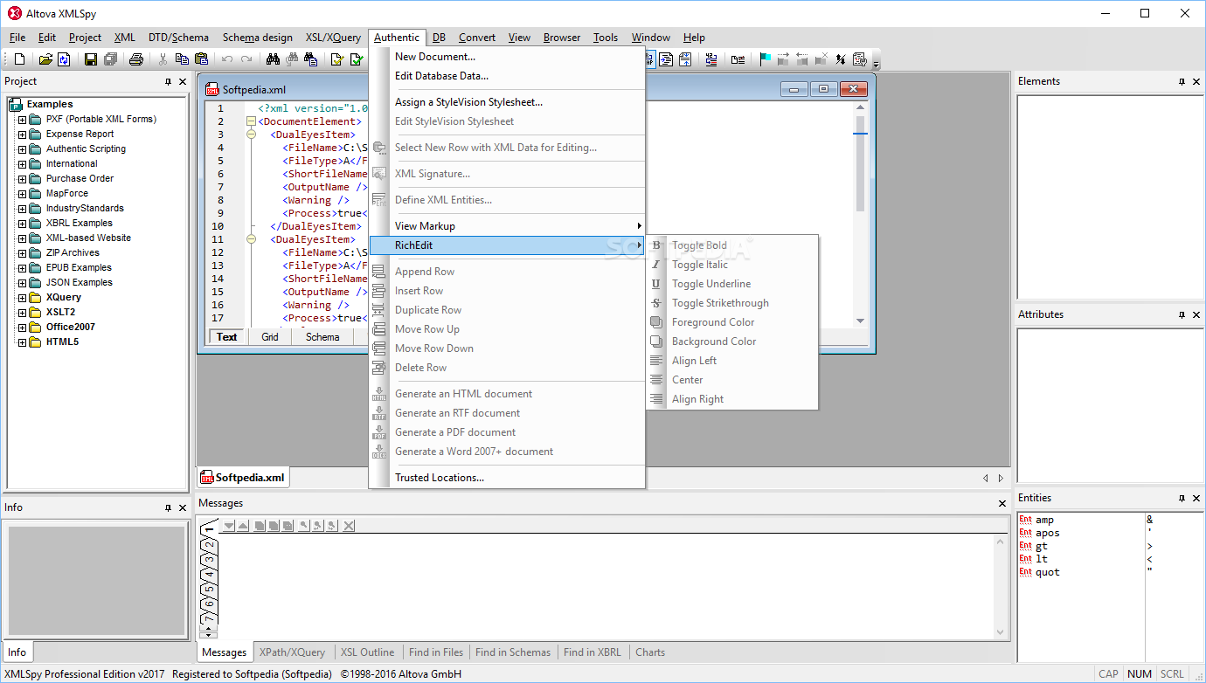
Task: Click the cyan bookmark flag icon
Action: pyautogui.click(x=765, y=59)
